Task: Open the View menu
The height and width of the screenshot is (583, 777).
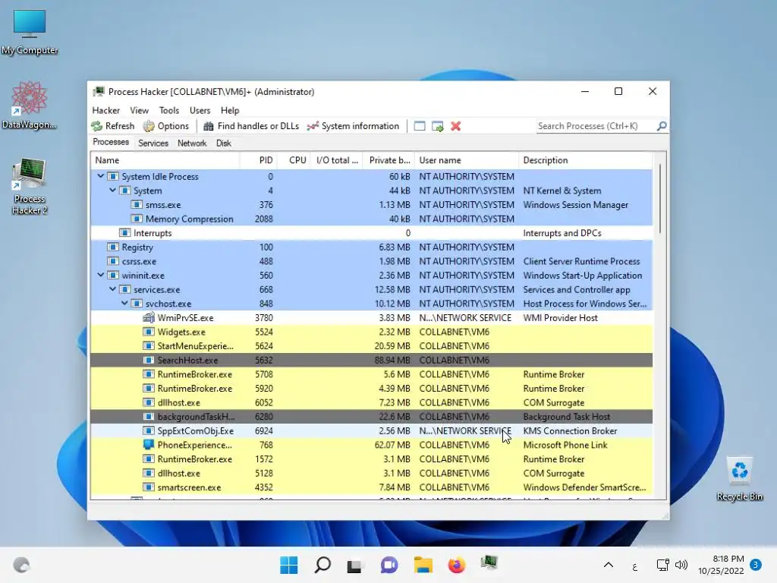Action: tap(140, 110)
